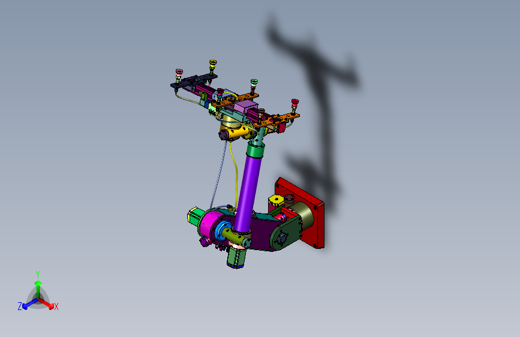Select the dark green rounded end cover
The height and width of the screenshot is (337, 520).
(286, 233)
